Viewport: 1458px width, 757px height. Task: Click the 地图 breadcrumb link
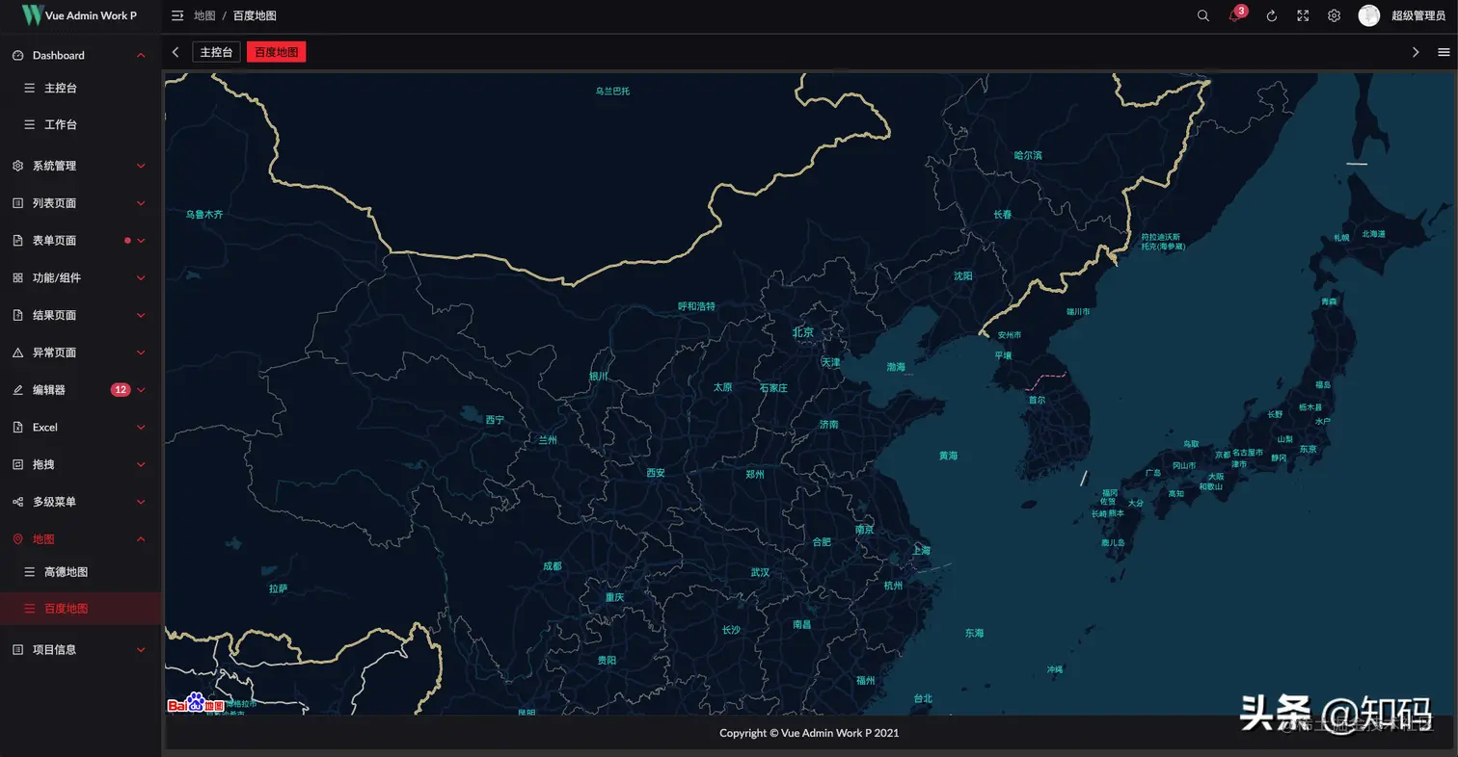point(204,16)
